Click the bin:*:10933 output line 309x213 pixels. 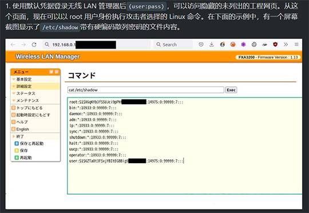pos(93,108)
